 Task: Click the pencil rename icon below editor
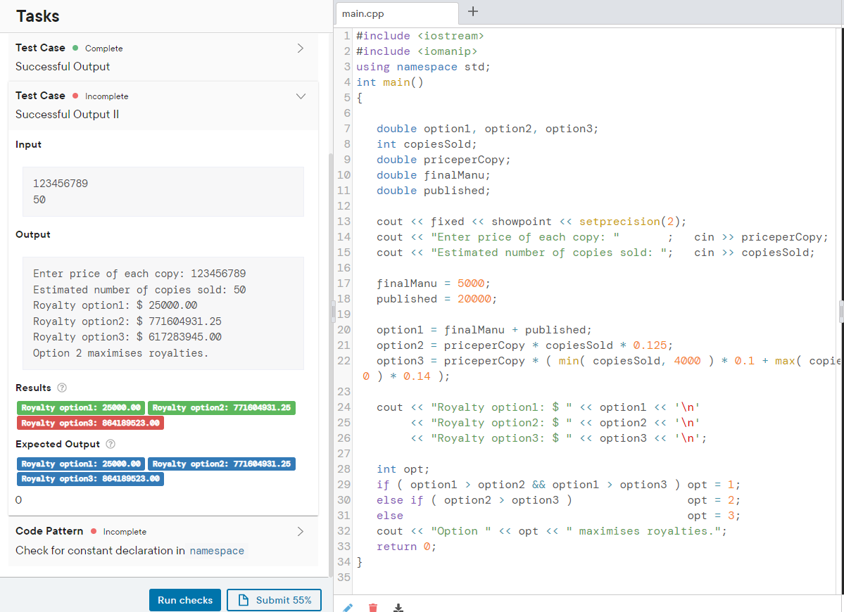click(x=348, y=608)
